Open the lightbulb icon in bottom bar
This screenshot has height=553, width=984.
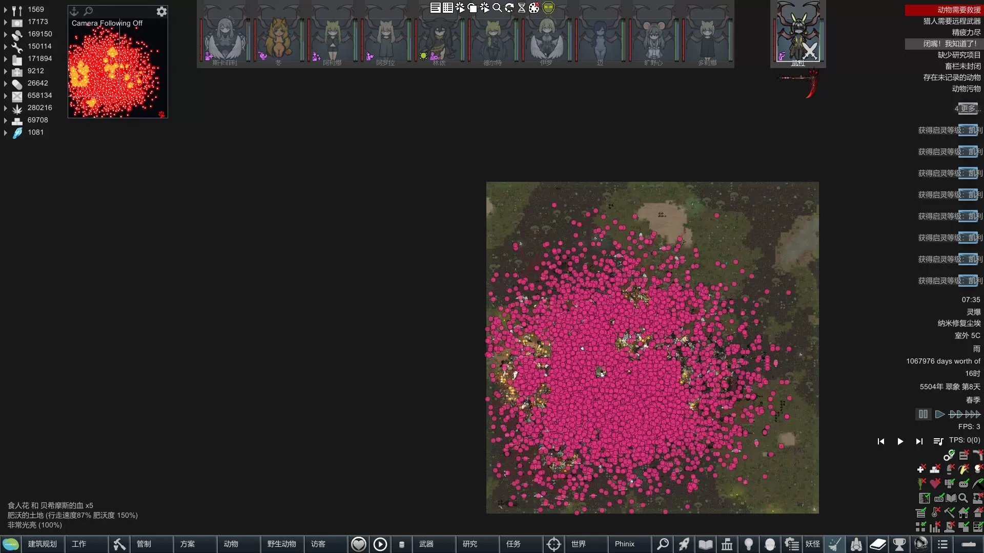pos(748,544)
